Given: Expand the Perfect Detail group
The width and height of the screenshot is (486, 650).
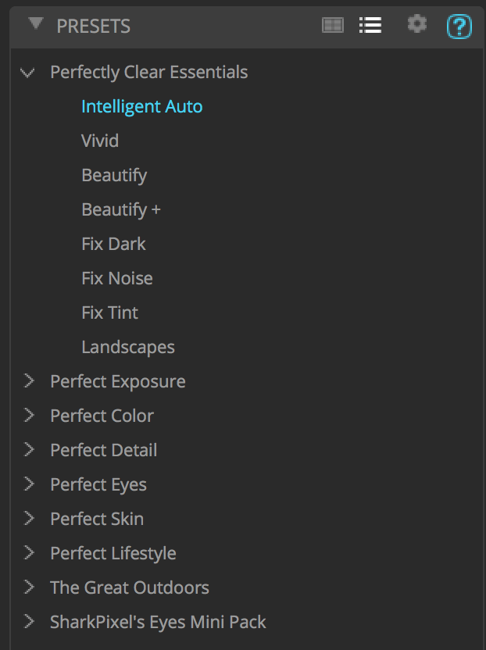Looking at the screenshot, I should coord(29,450).
